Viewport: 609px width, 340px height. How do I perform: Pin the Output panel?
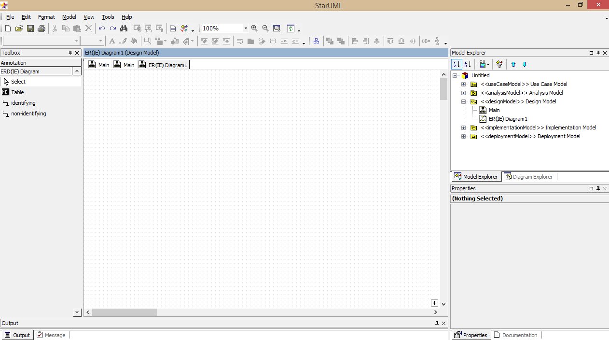click(437, 323)
